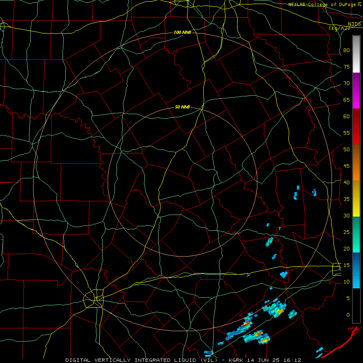The width and height of the screenshot is (363, 363).
Task: Click the 50 NMI range ring label
Action: pyautogui.click(x=182, y=107)
